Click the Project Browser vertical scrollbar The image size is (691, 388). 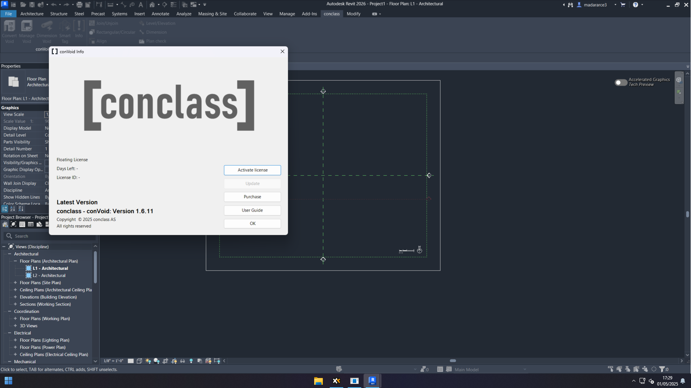[95, 267]
